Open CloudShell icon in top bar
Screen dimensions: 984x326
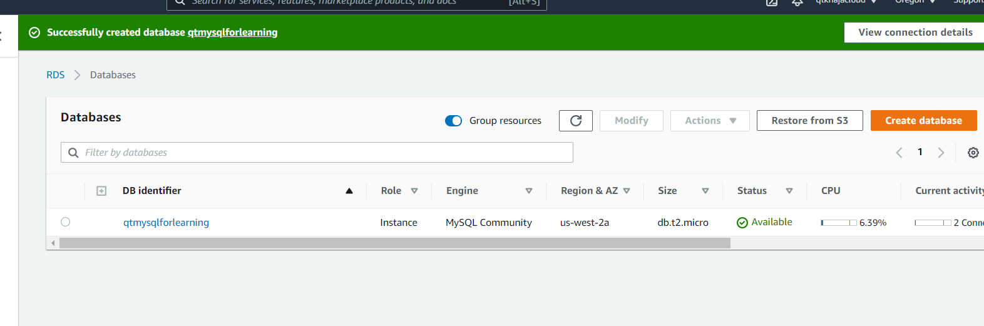[x=772, y=3]
